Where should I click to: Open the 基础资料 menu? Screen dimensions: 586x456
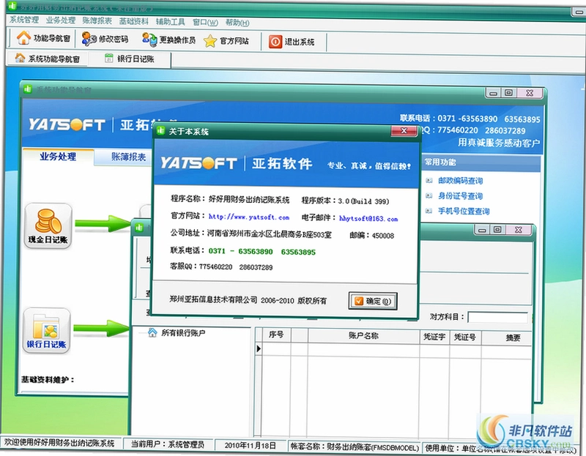coord(134,21)
